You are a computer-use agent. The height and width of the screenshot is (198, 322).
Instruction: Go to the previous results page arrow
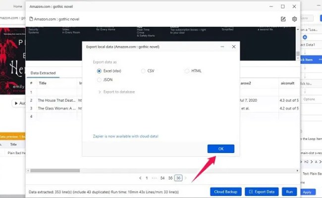(x=140, y=178)
